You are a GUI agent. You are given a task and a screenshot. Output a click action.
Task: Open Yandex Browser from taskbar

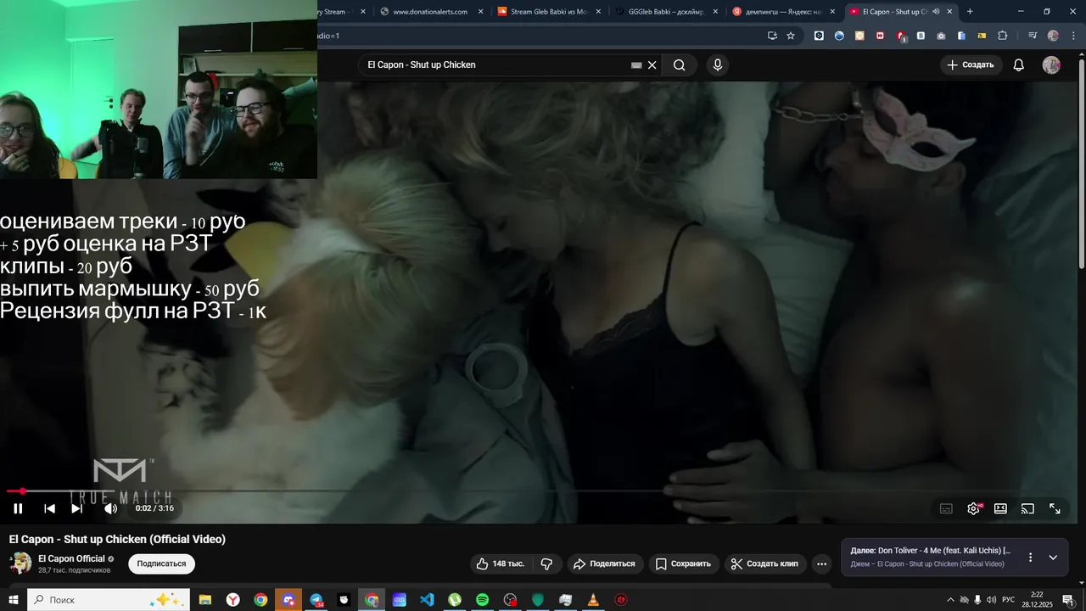(x=232, y=600)
